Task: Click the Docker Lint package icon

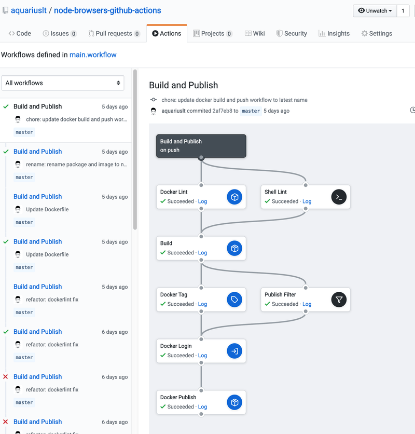Action: [x=234, y=197]
